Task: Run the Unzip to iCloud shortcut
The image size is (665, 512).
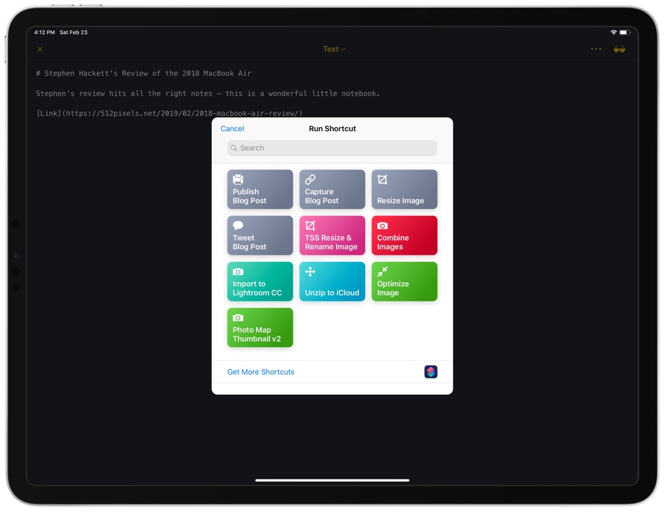Action: (332, 281)
